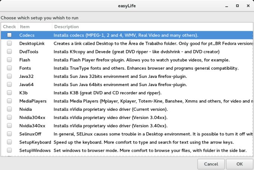This screenshot has width=254, height=170.
Task: Enable the MediaPlayers checkbox
Action: pyautogui.click(x=9, y=101)
